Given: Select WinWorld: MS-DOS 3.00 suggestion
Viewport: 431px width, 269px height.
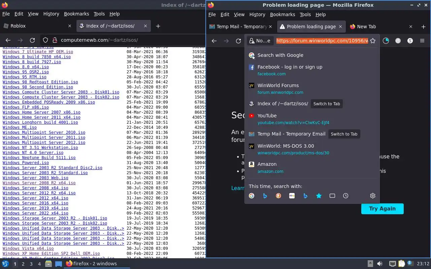Looking at the screenshot, I should click(x=312, y=149).
